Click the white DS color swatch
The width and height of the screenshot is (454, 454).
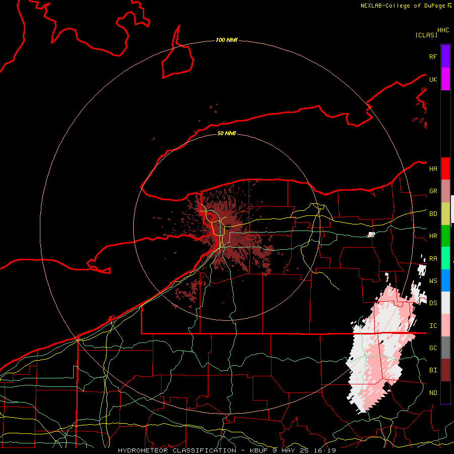[x=445, y=303]
